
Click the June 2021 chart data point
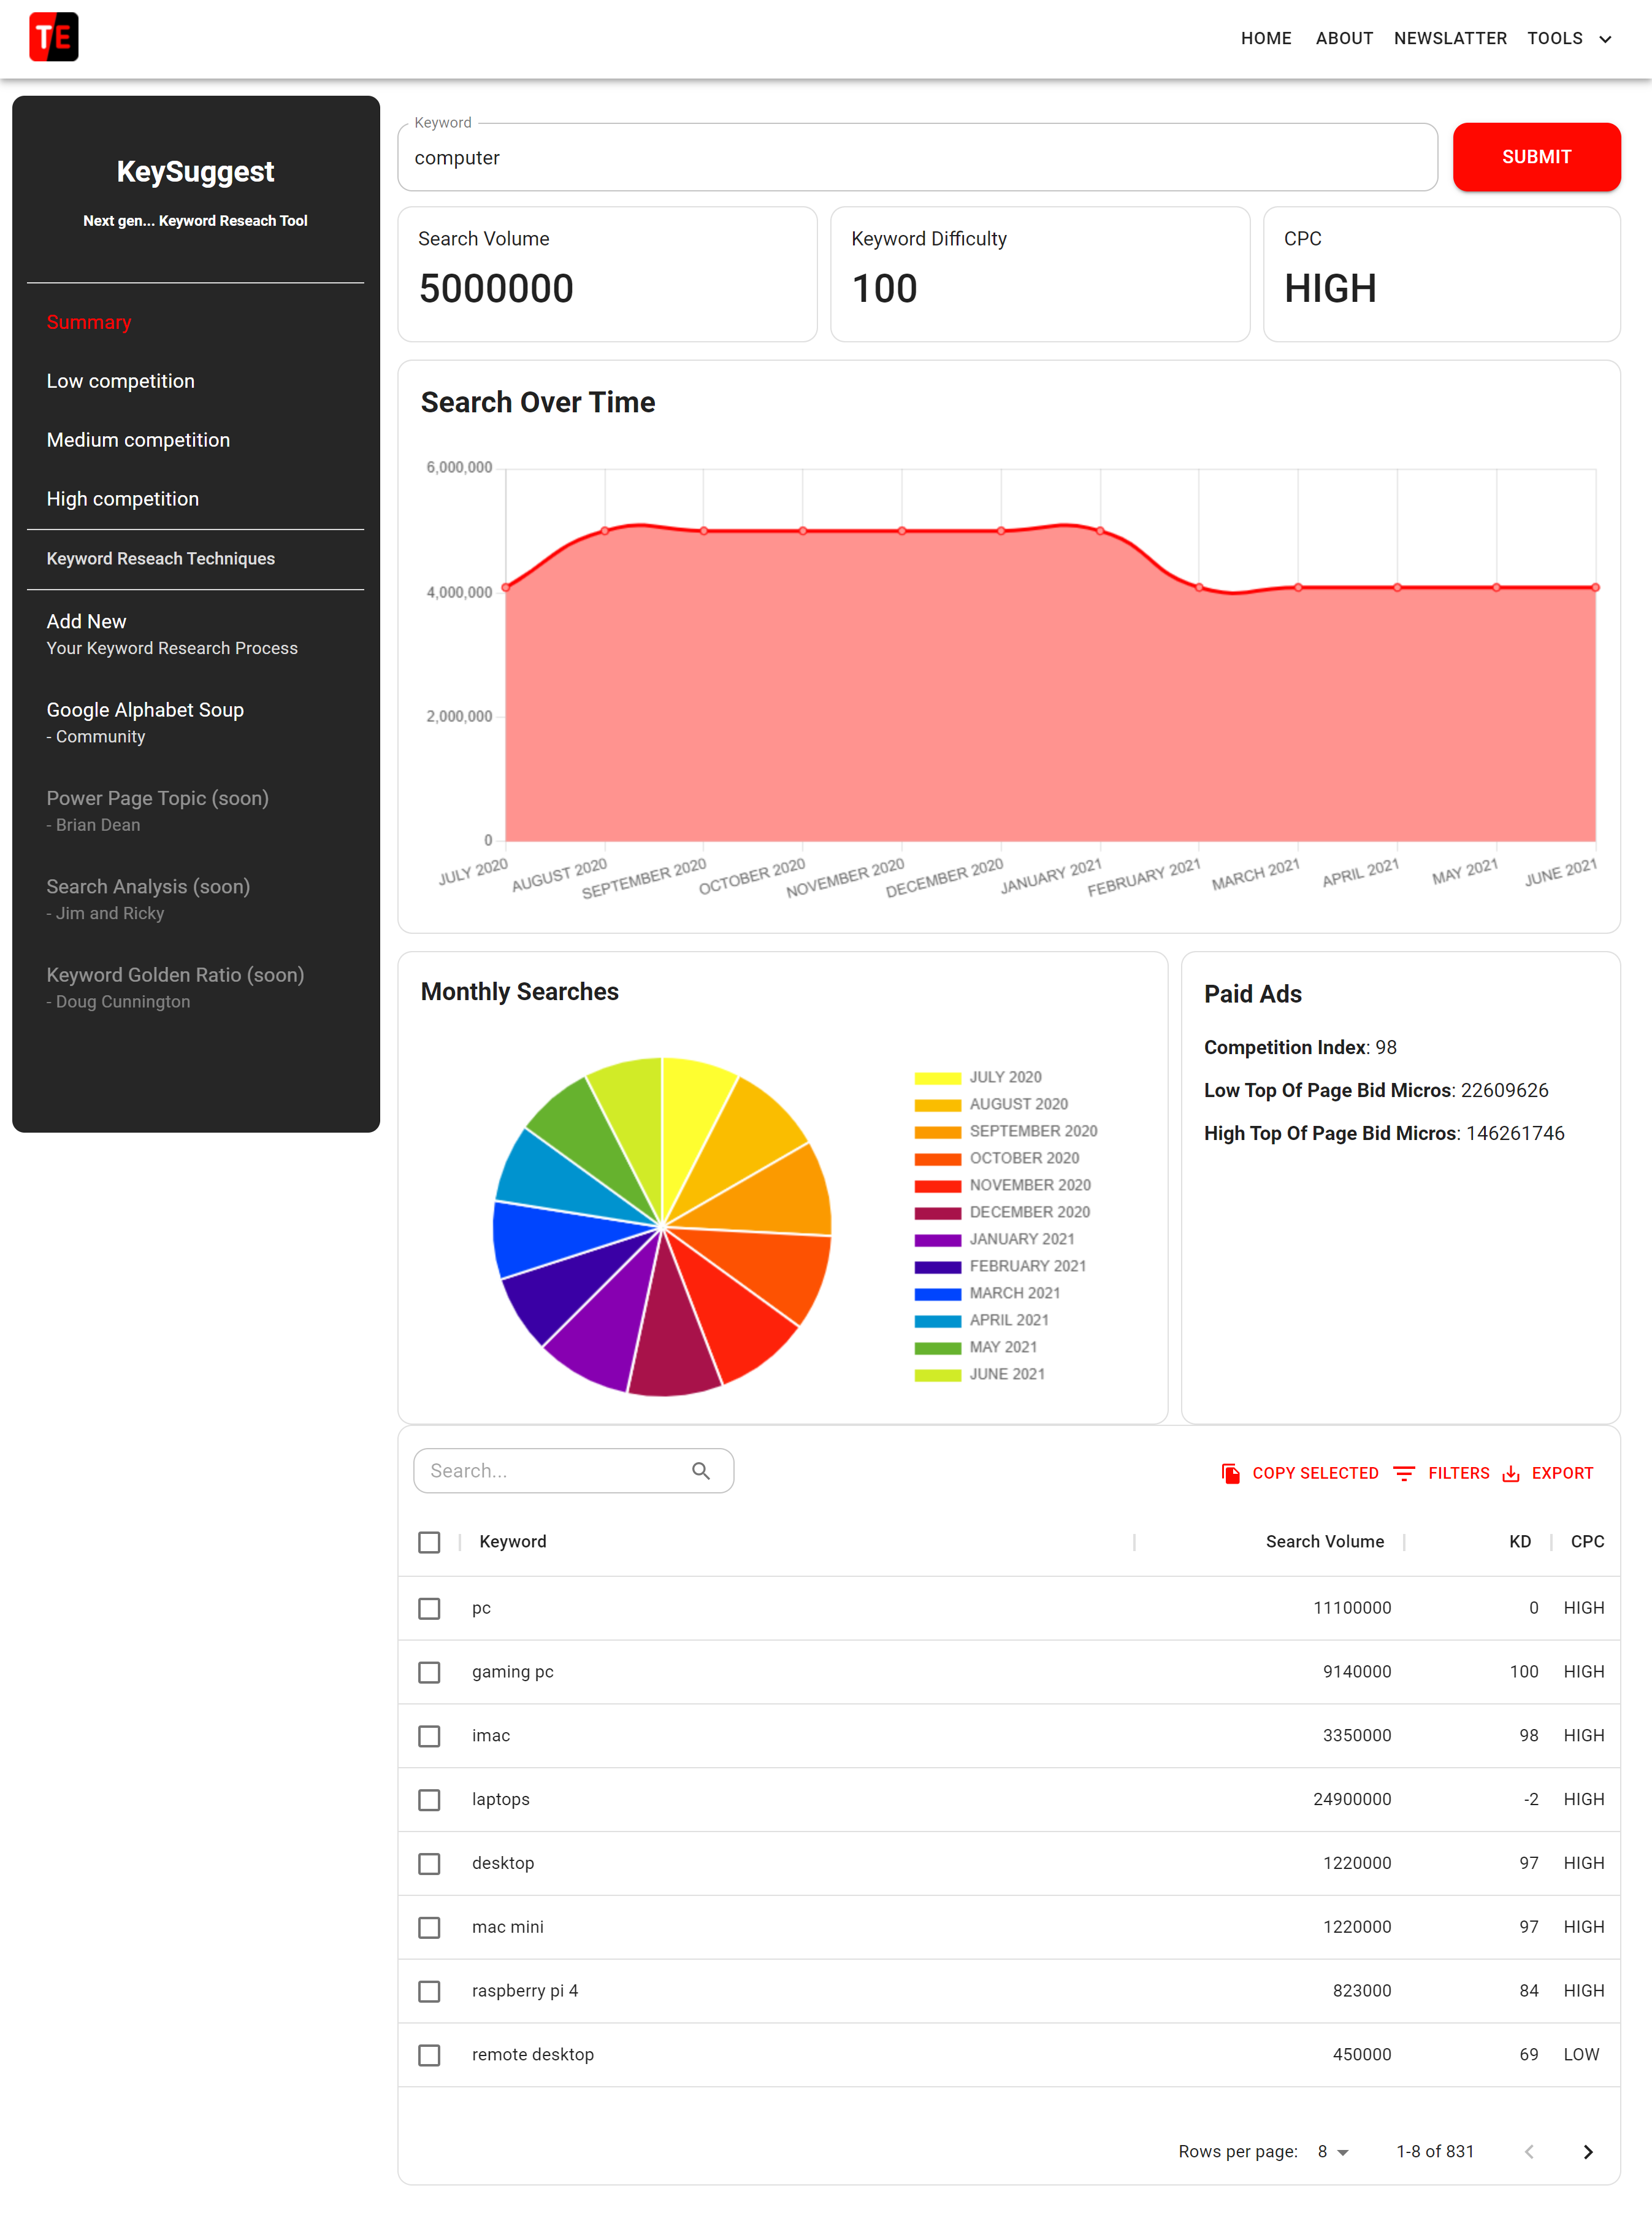pyautogui.click(x=1595, y=587)
